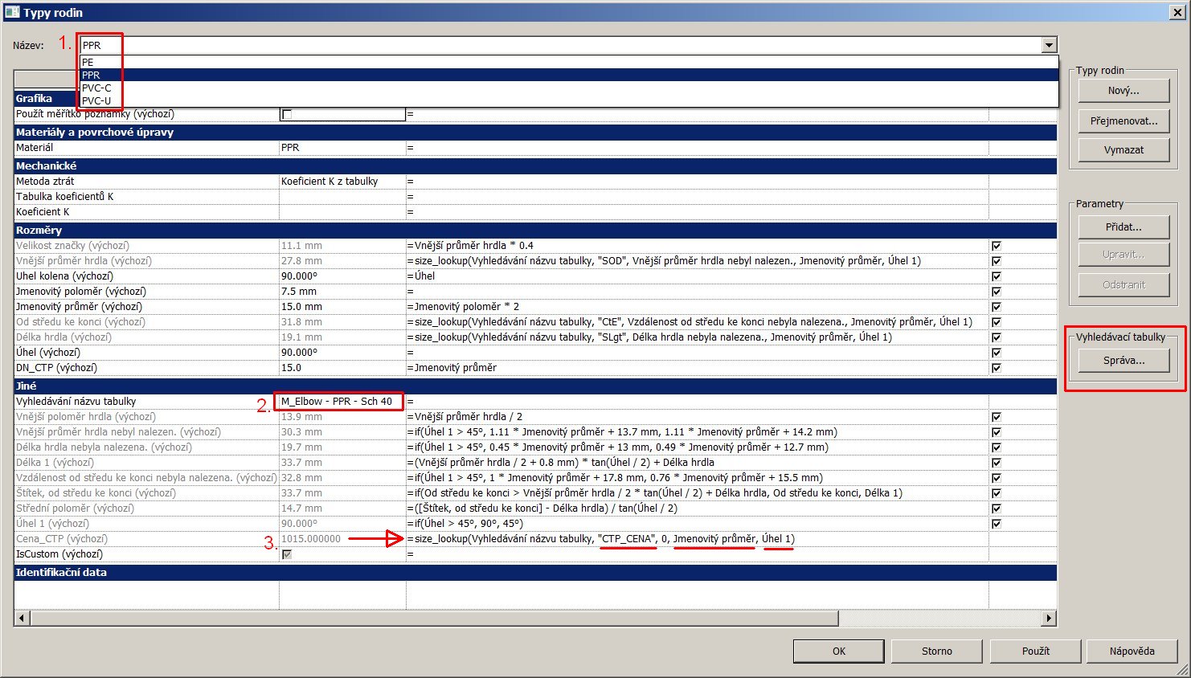
Task: Click the Nový... button
Action: (x=1123, y=91)
